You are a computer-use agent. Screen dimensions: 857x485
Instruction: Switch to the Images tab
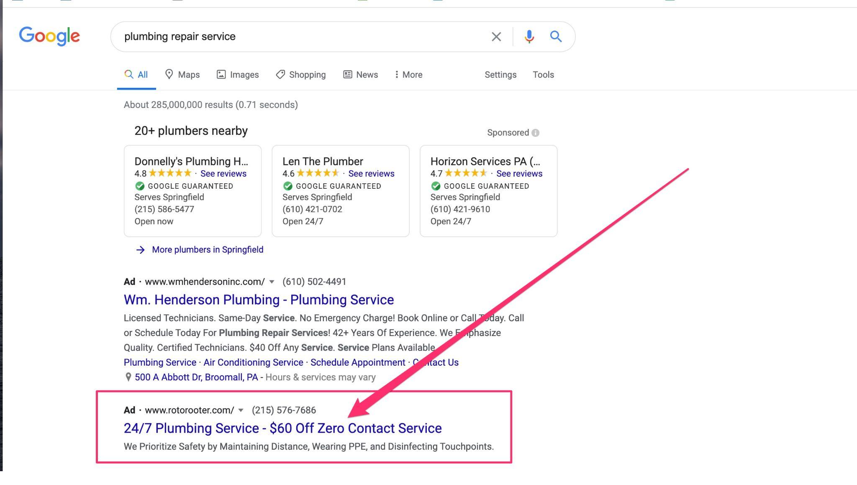[237, 74]
